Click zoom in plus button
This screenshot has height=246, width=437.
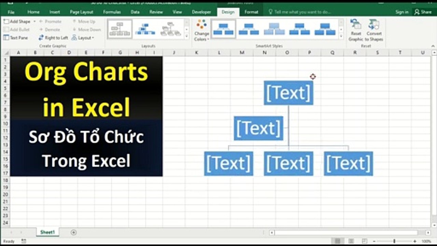(415, 241)
